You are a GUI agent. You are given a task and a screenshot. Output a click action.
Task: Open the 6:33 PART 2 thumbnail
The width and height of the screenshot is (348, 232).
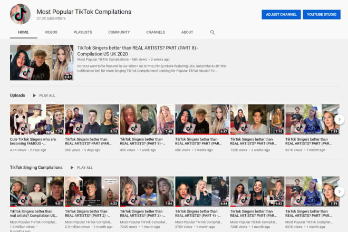(92, 191)
